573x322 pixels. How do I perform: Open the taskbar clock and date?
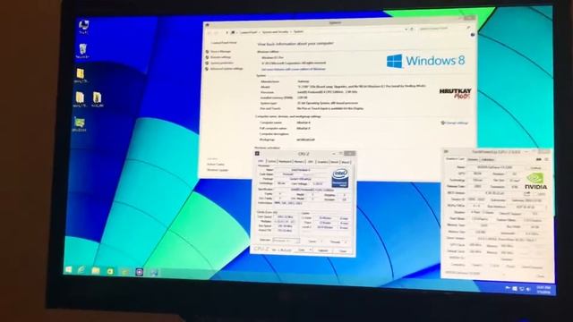coord(543,290)
